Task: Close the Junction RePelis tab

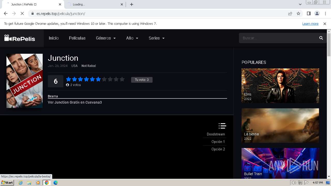Action: 60,4
